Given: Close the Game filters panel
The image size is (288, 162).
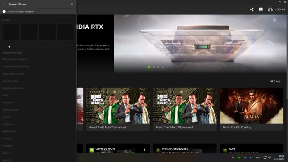Looking at the screenshot, I should 72,4.
